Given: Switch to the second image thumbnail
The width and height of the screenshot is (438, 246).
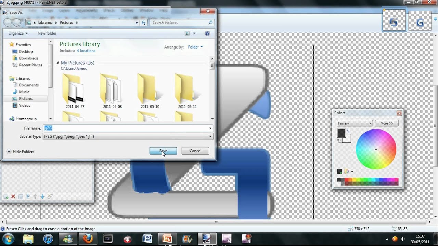Looking at the screenshot, I should click(x=420, y=21).
